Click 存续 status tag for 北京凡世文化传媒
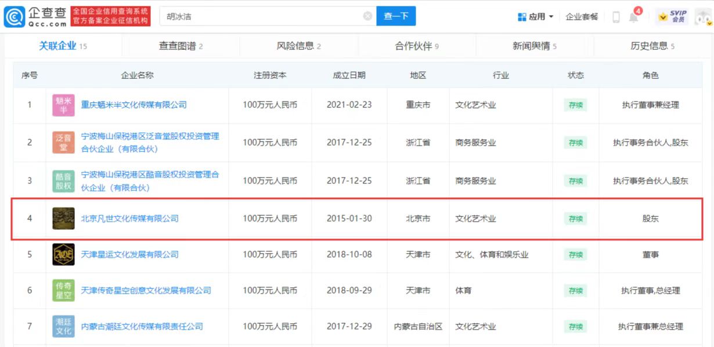 point(575,219)
